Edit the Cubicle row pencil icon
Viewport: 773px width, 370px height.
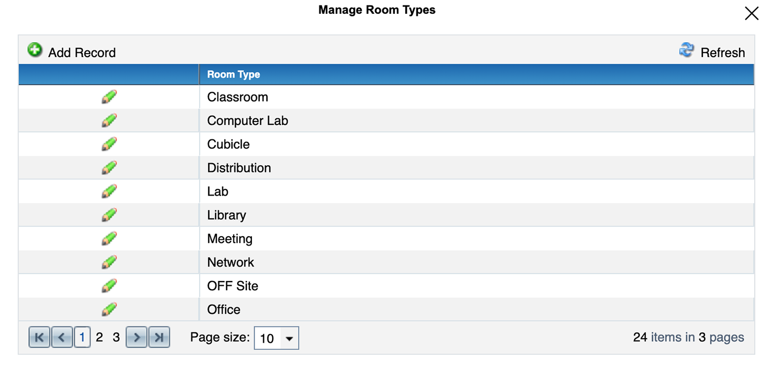[x=109, y=144]
